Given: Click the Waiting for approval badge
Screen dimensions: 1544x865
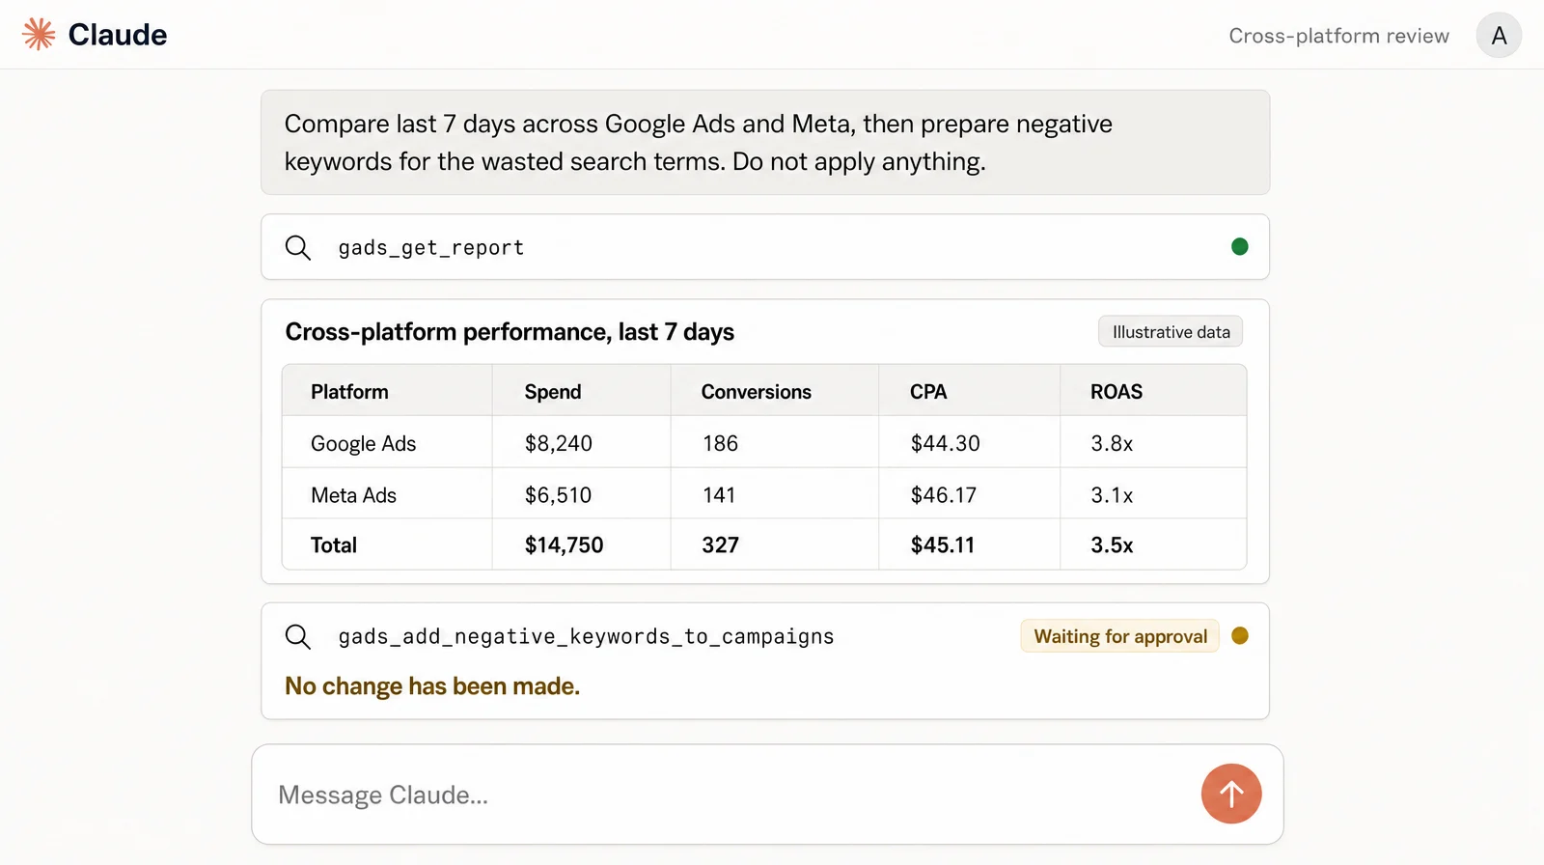Looking at the screenshot, I should coord(1120,636).
